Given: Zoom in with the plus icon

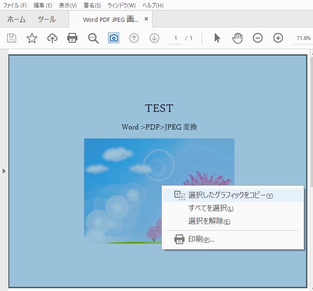Looking at the screenshot, I should [x=278, y=38].
